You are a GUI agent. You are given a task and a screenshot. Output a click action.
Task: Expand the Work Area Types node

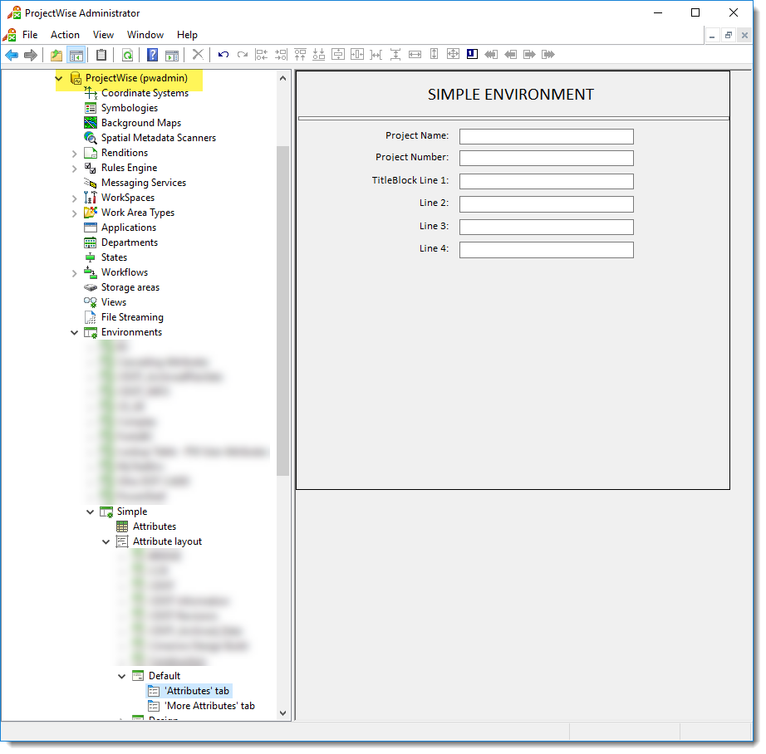74,213
